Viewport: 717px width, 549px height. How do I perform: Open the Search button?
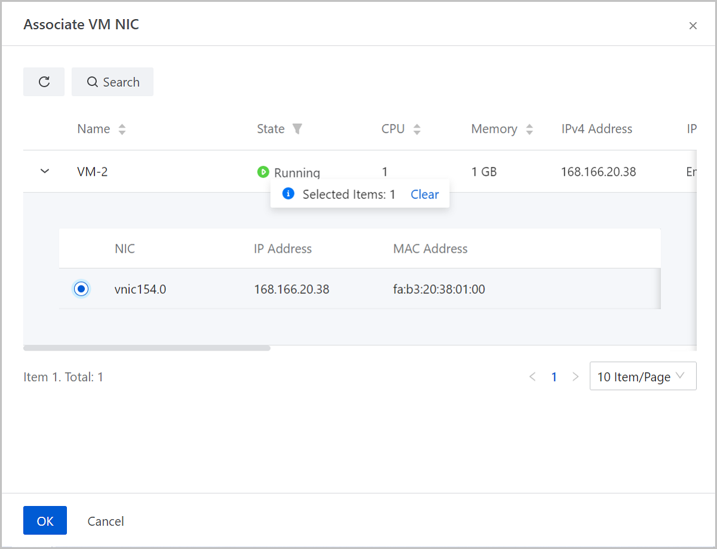click(x=112, y=82)
